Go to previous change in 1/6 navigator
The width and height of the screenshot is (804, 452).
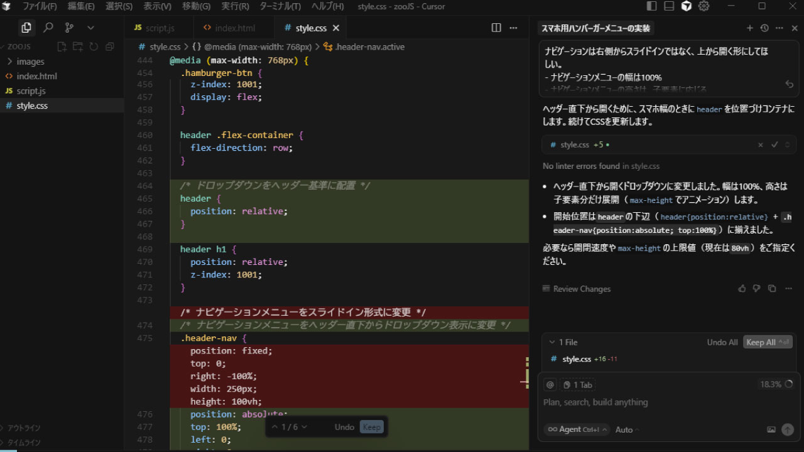274,427
